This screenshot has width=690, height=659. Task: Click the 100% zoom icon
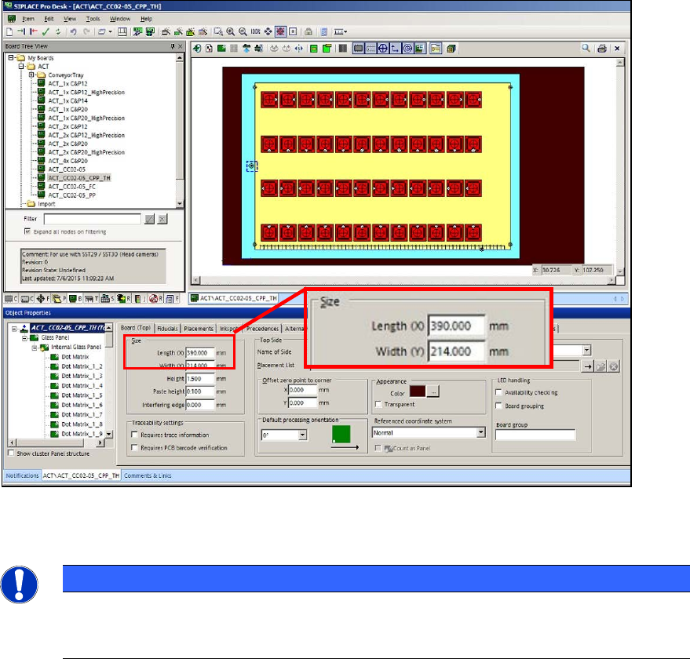[256, 31]
